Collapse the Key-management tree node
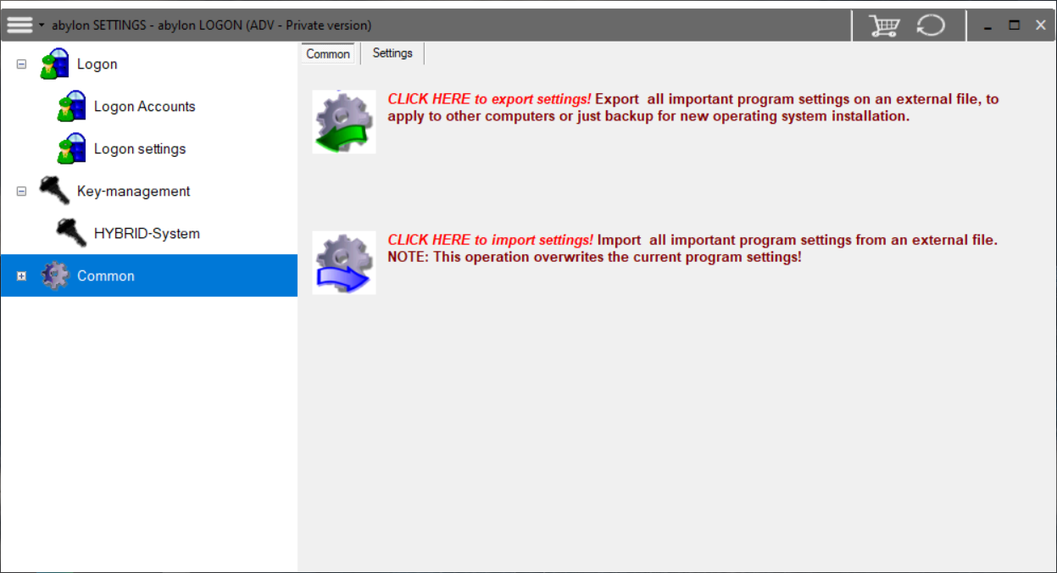Screen dimensions: 1057x573 [22, 192]
